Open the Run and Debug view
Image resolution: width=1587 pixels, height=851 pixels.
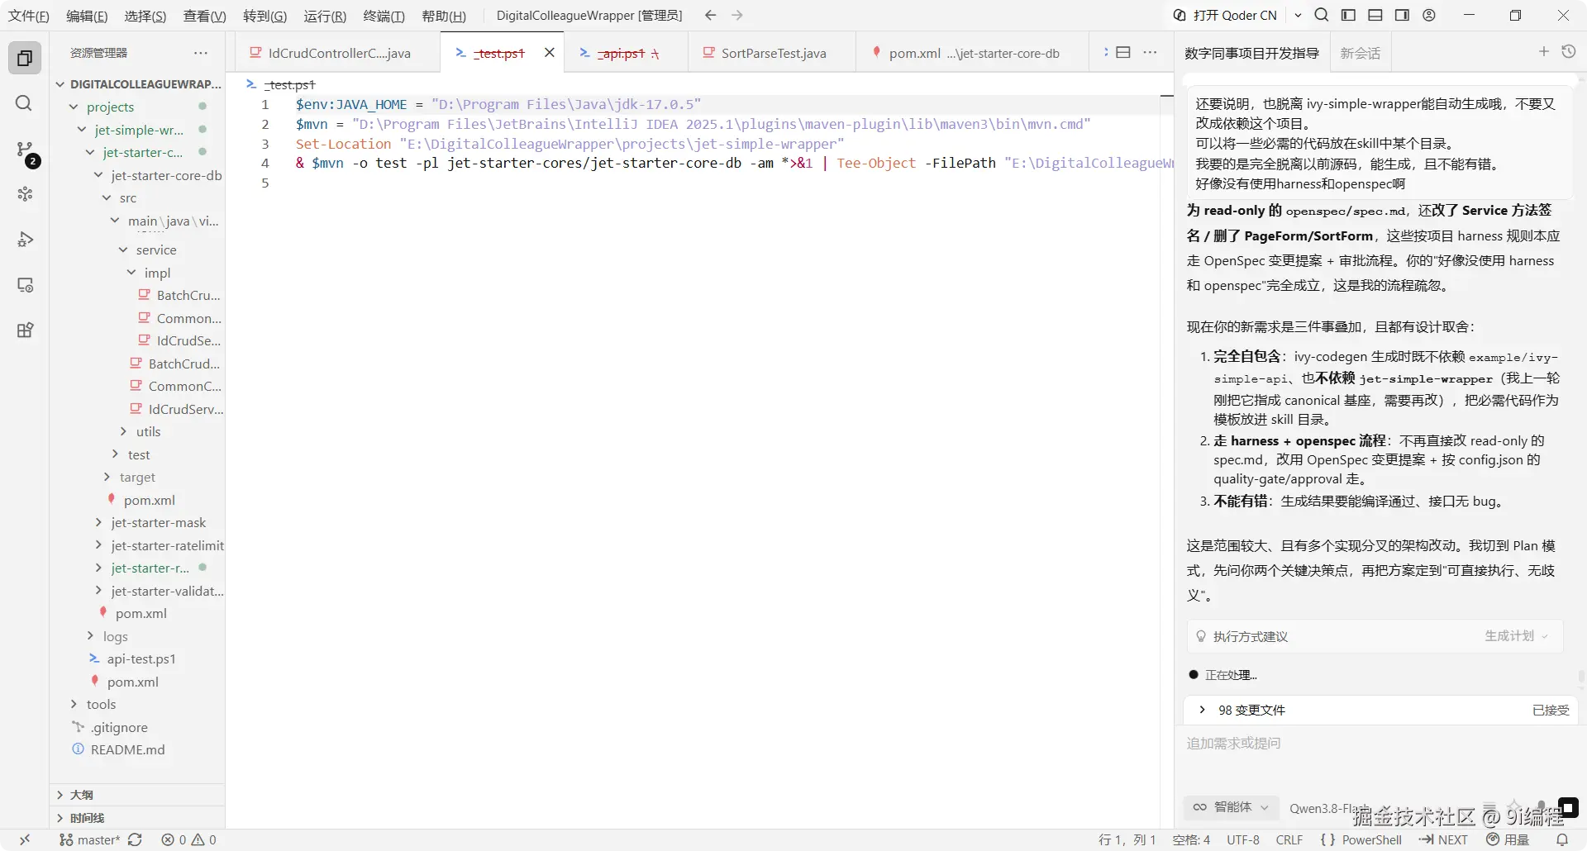25,240
